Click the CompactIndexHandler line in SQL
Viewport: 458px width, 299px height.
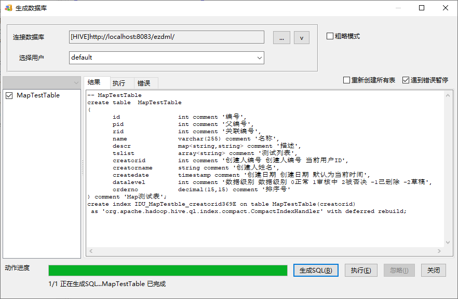point(249,211)
